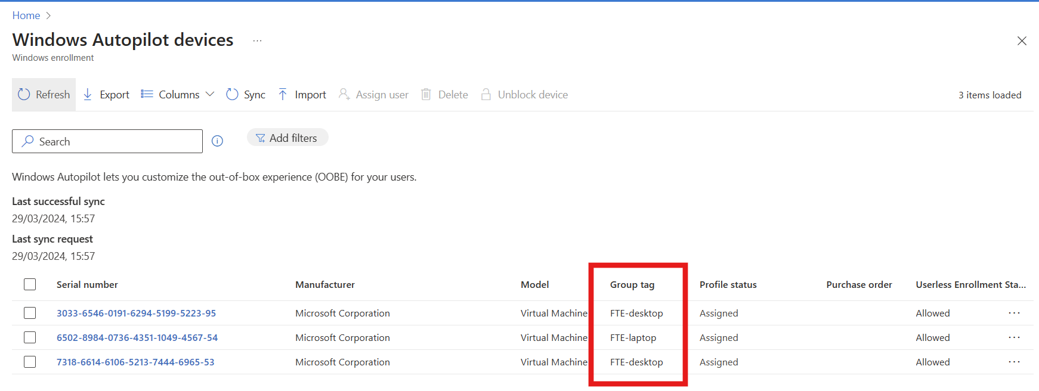
Task: Select checkbox for device ending 4567-54
Action: tap(30, 337)
